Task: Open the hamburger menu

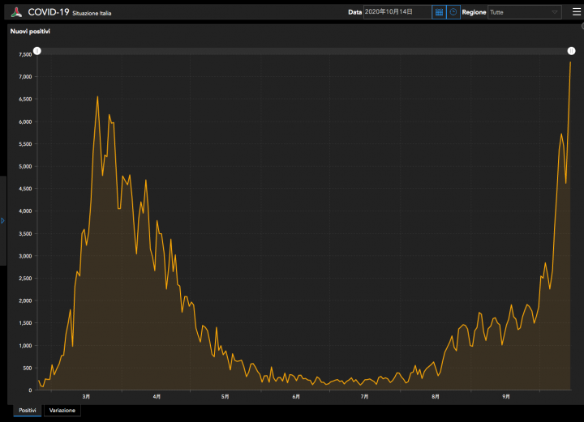Action: pos(576,12)
